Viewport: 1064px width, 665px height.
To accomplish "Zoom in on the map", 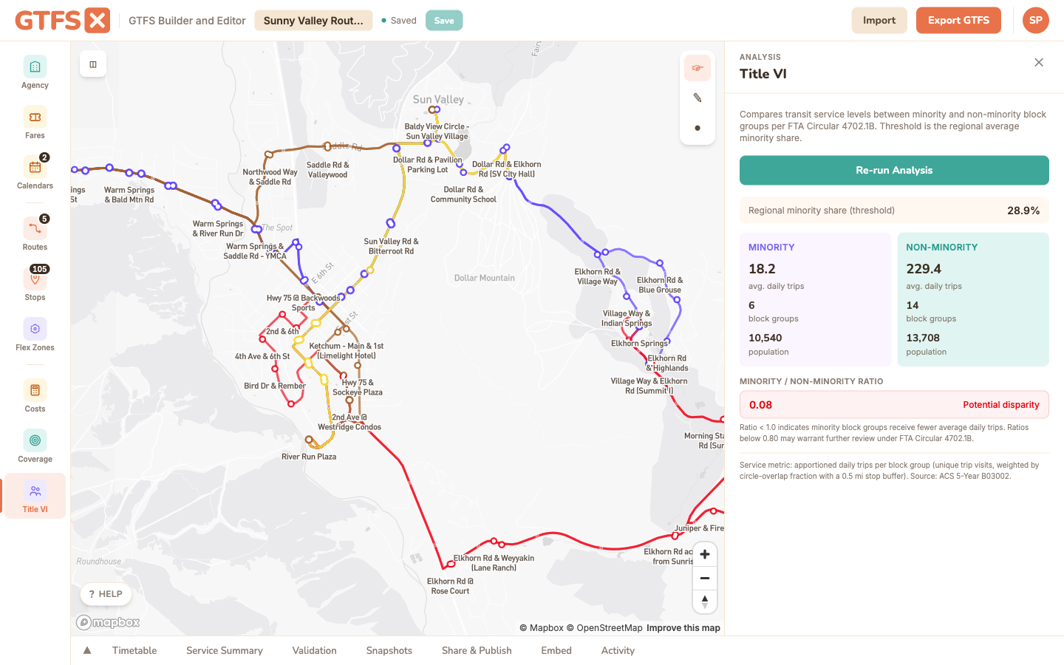I will tap(705, 555).
